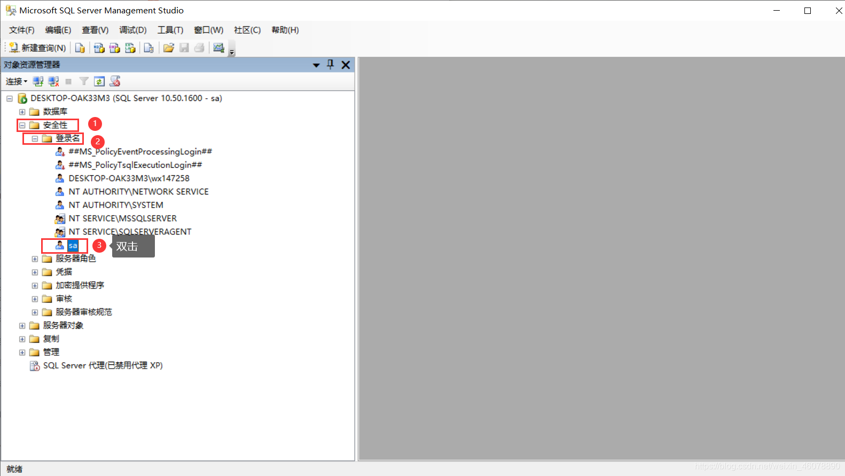This screenshot has height=476, width=845.
Task: Open the 查看(V) menu
Action: point(95,30)
